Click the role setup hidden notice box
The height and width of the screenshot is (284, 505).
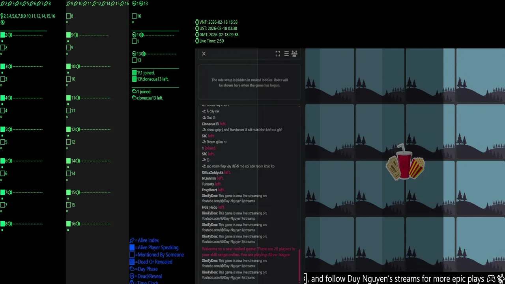click(250, 82)
